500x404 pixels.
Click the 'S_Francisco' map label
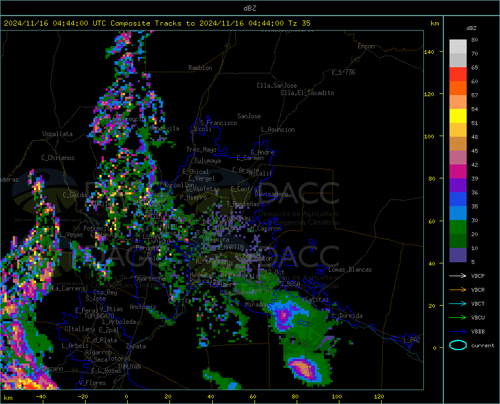click(x=218, y=123)
